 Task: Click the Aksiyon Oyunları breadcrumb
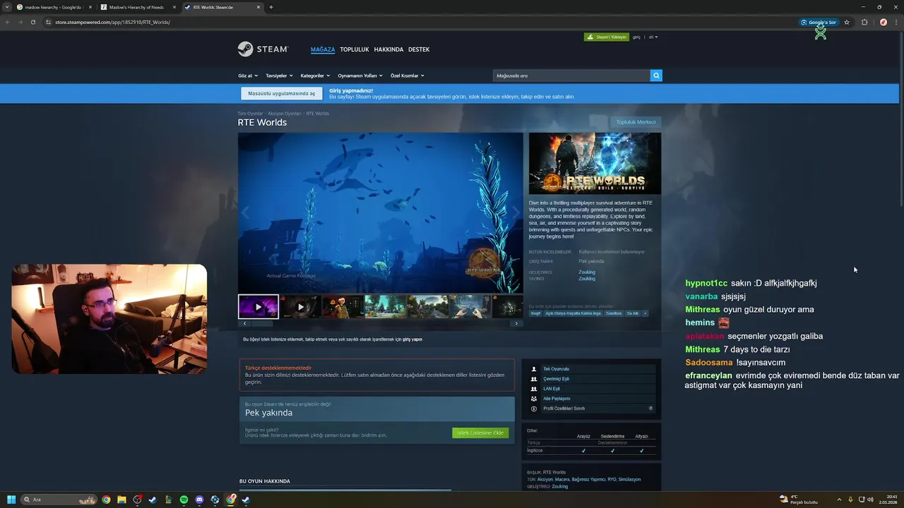(284, 114)
